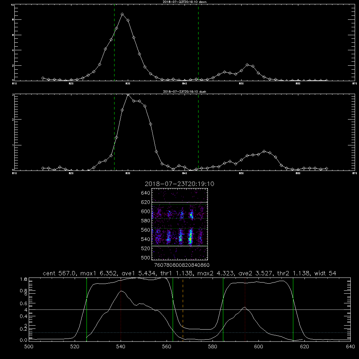
Task: Click the highest diamond marker in the dawn plot
Action: (x=122, y=14)
